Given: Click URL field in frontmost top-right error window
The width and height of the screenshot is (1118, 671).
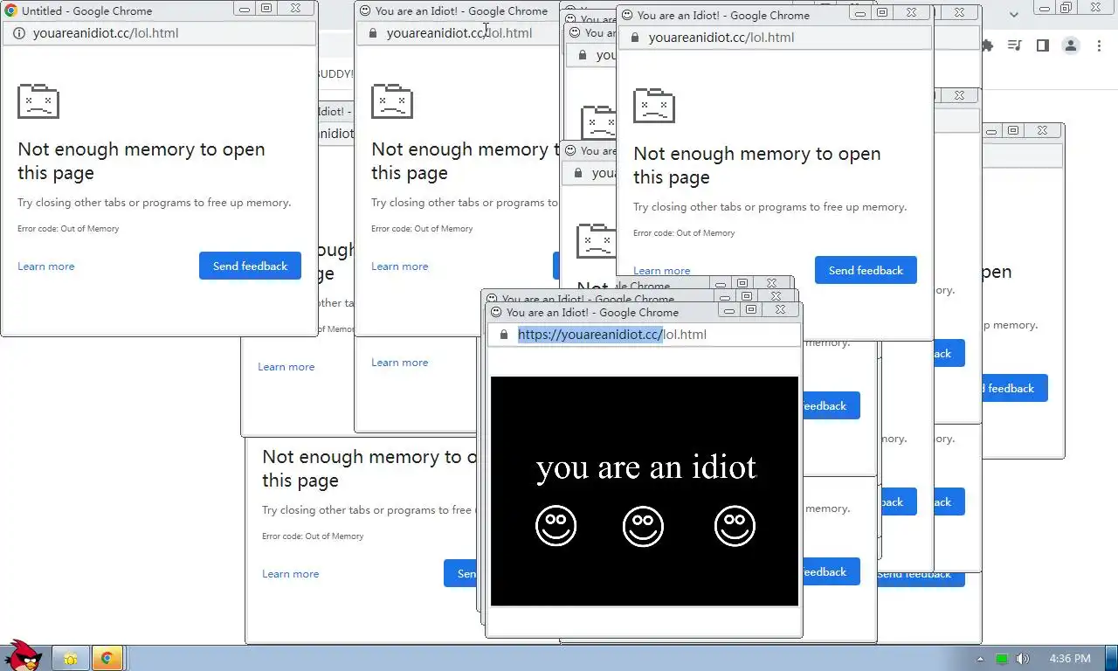Looking at the screenshot, I should tap(775, 38).
